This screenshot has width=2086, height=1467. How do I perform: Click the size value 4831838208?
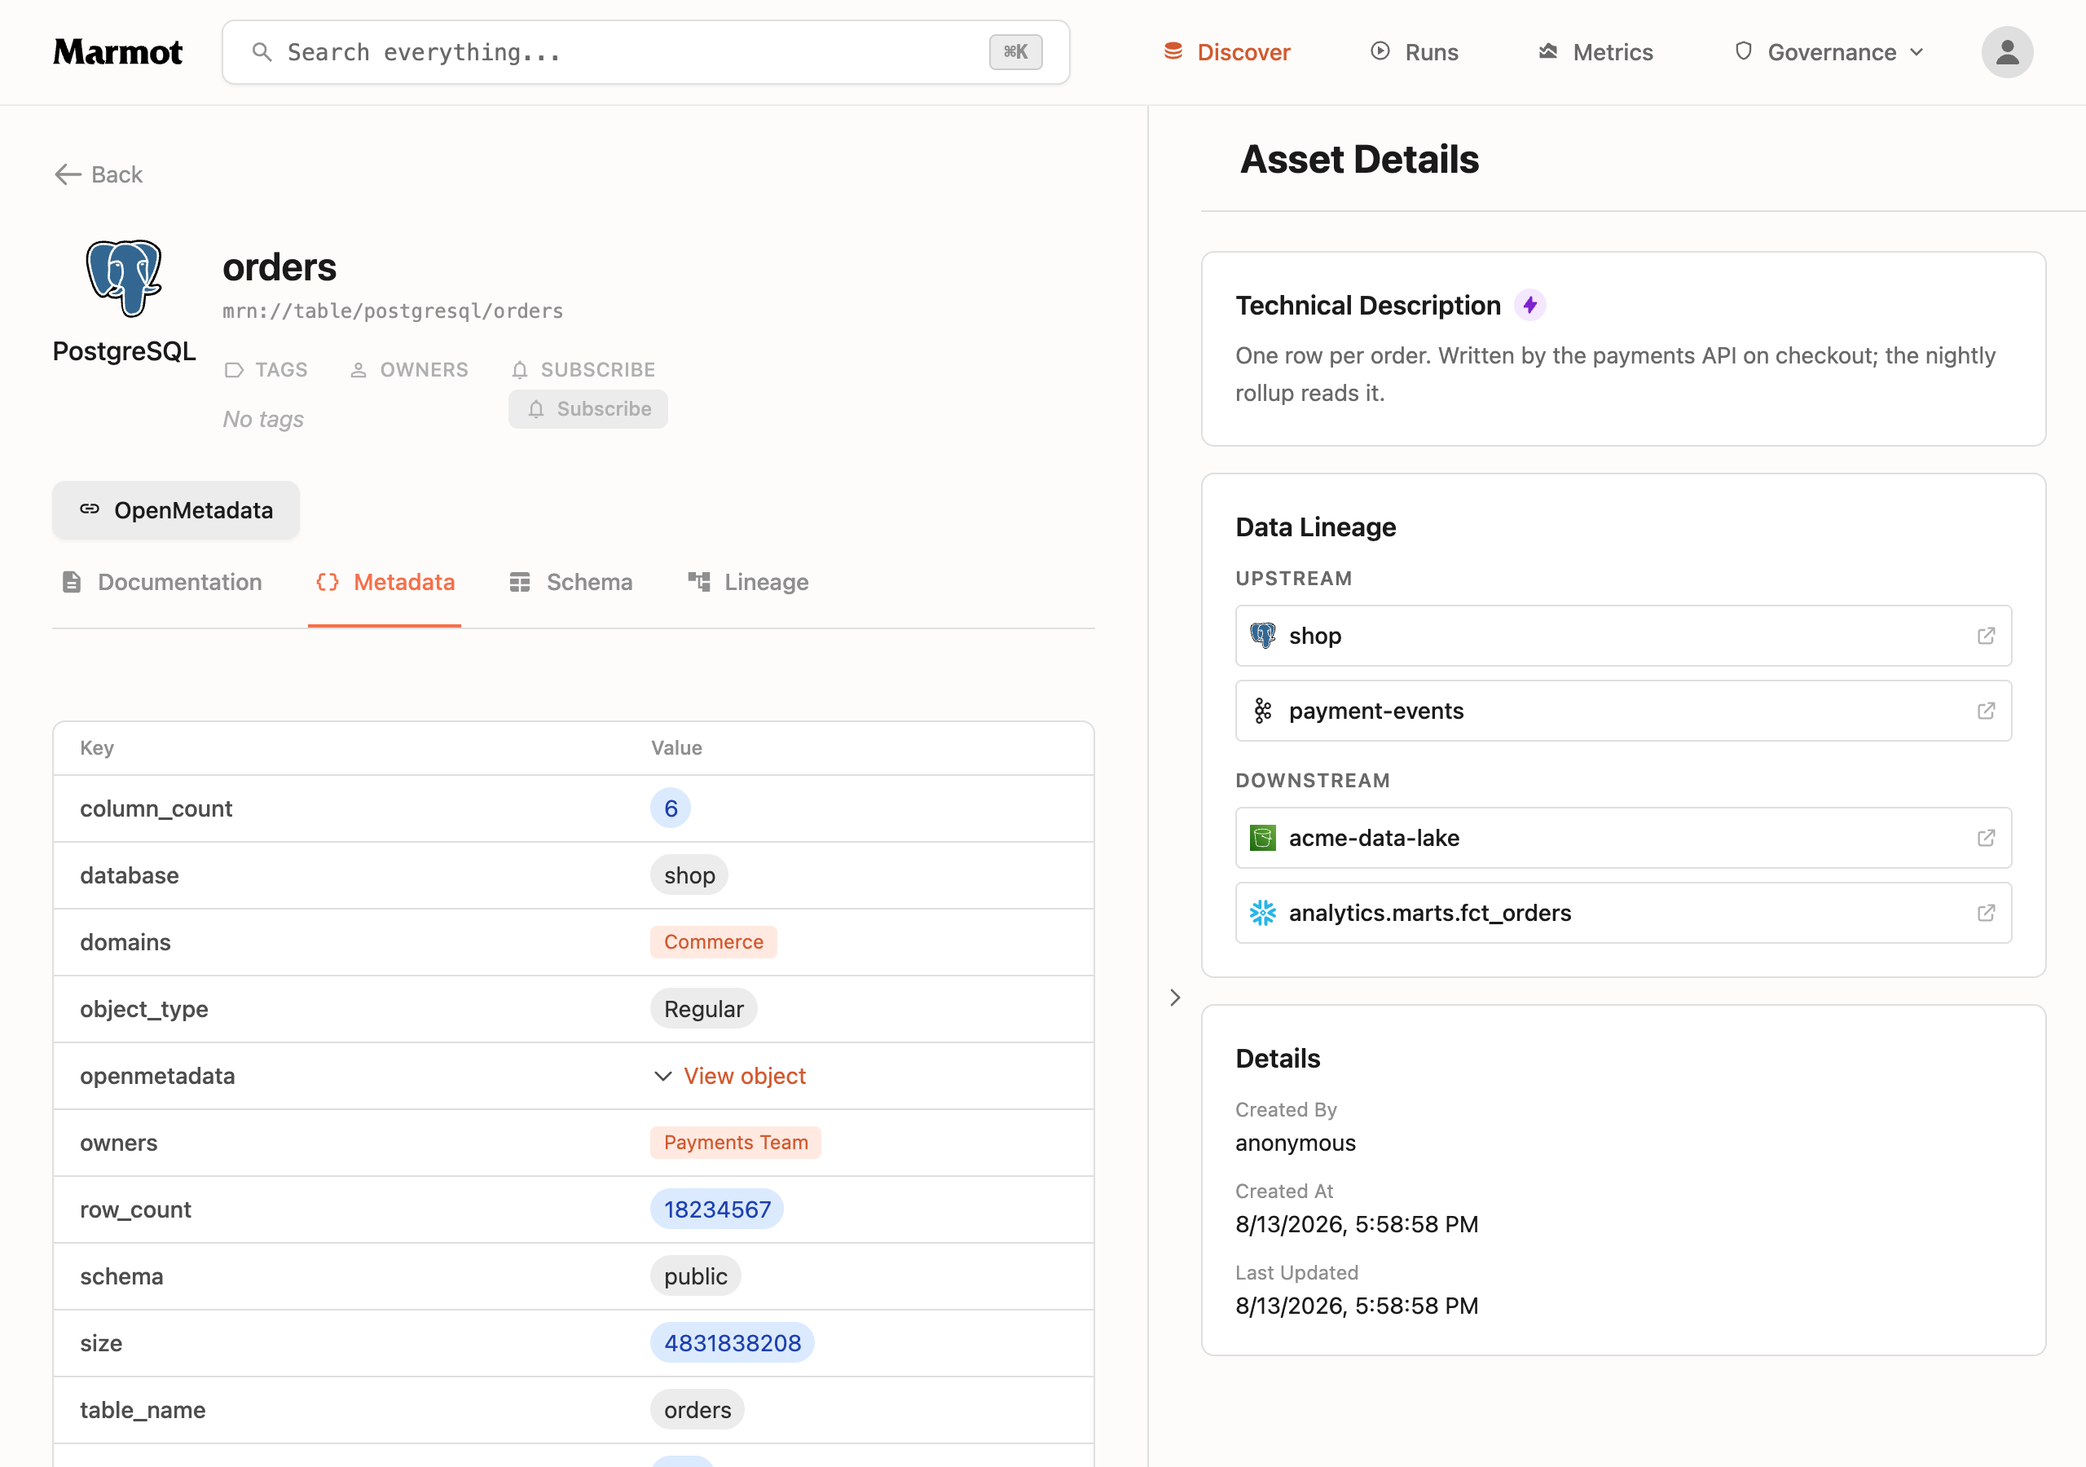tap(733, 1343)
